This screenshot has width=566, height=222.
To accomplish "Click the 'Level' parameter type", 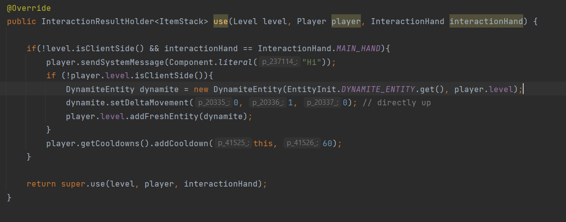I will pos(245,21).
